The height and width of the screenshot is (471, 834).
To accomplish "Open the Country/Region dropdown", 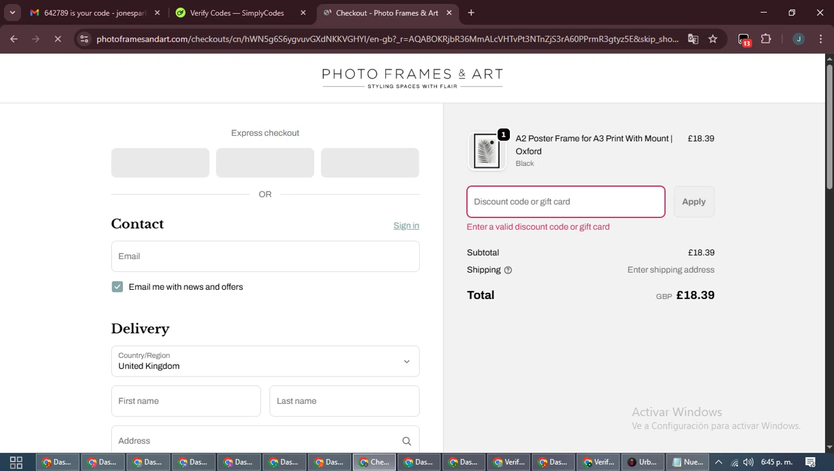I will (265, 361).
